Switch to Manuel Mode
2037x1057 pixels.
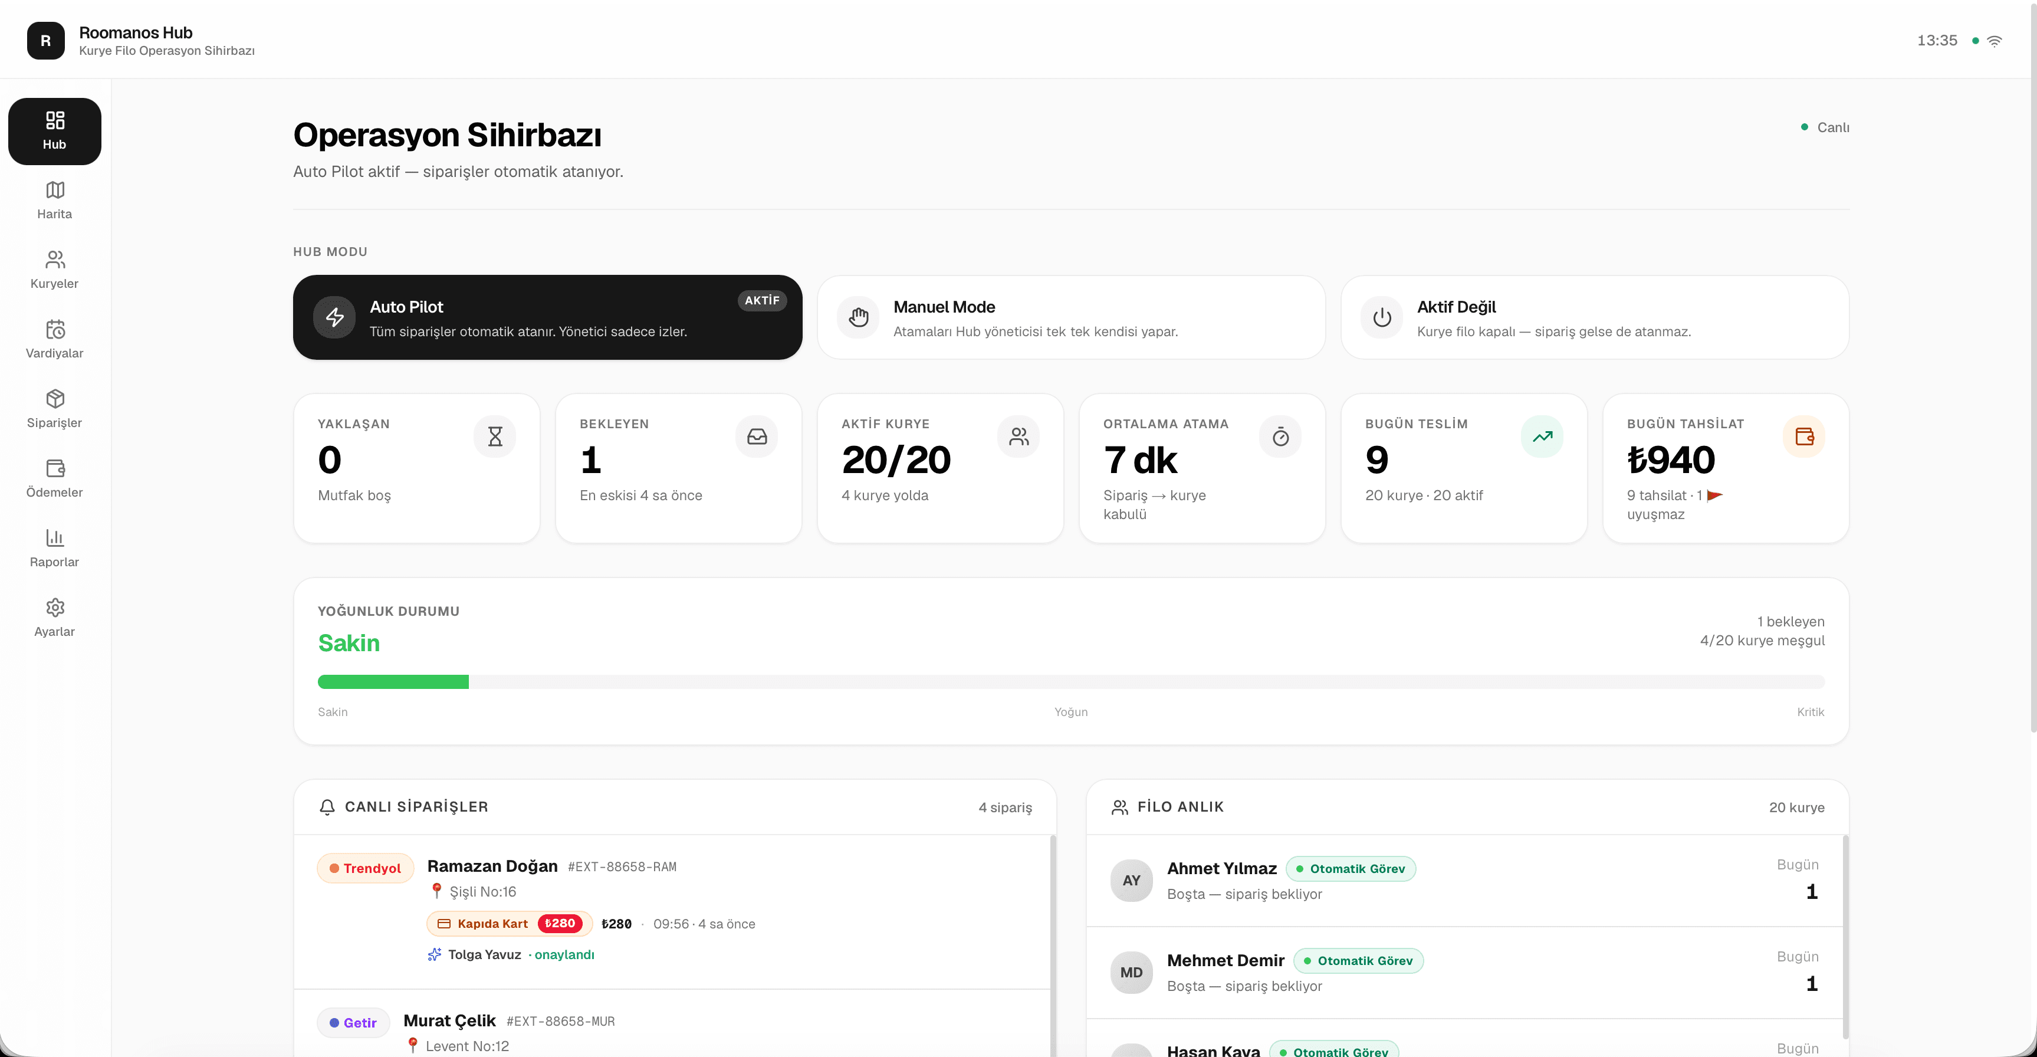pyautogui.click(x=1070, y=317)
